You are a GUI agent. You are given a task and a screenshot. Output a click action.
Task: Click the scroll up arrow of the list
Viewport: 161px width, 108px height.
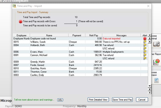point(150,42)
